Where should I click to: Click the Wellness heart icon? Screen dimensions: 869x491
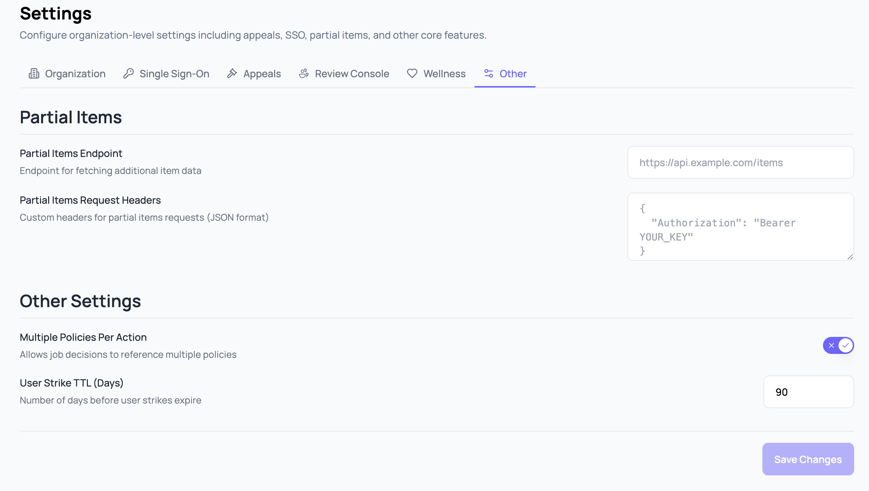[x=412, y=73]
